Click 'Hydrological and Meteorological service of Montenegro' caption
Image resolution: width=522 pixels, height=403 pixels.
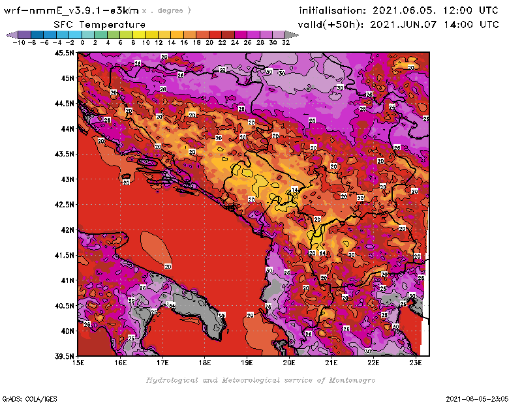[260, 380]
